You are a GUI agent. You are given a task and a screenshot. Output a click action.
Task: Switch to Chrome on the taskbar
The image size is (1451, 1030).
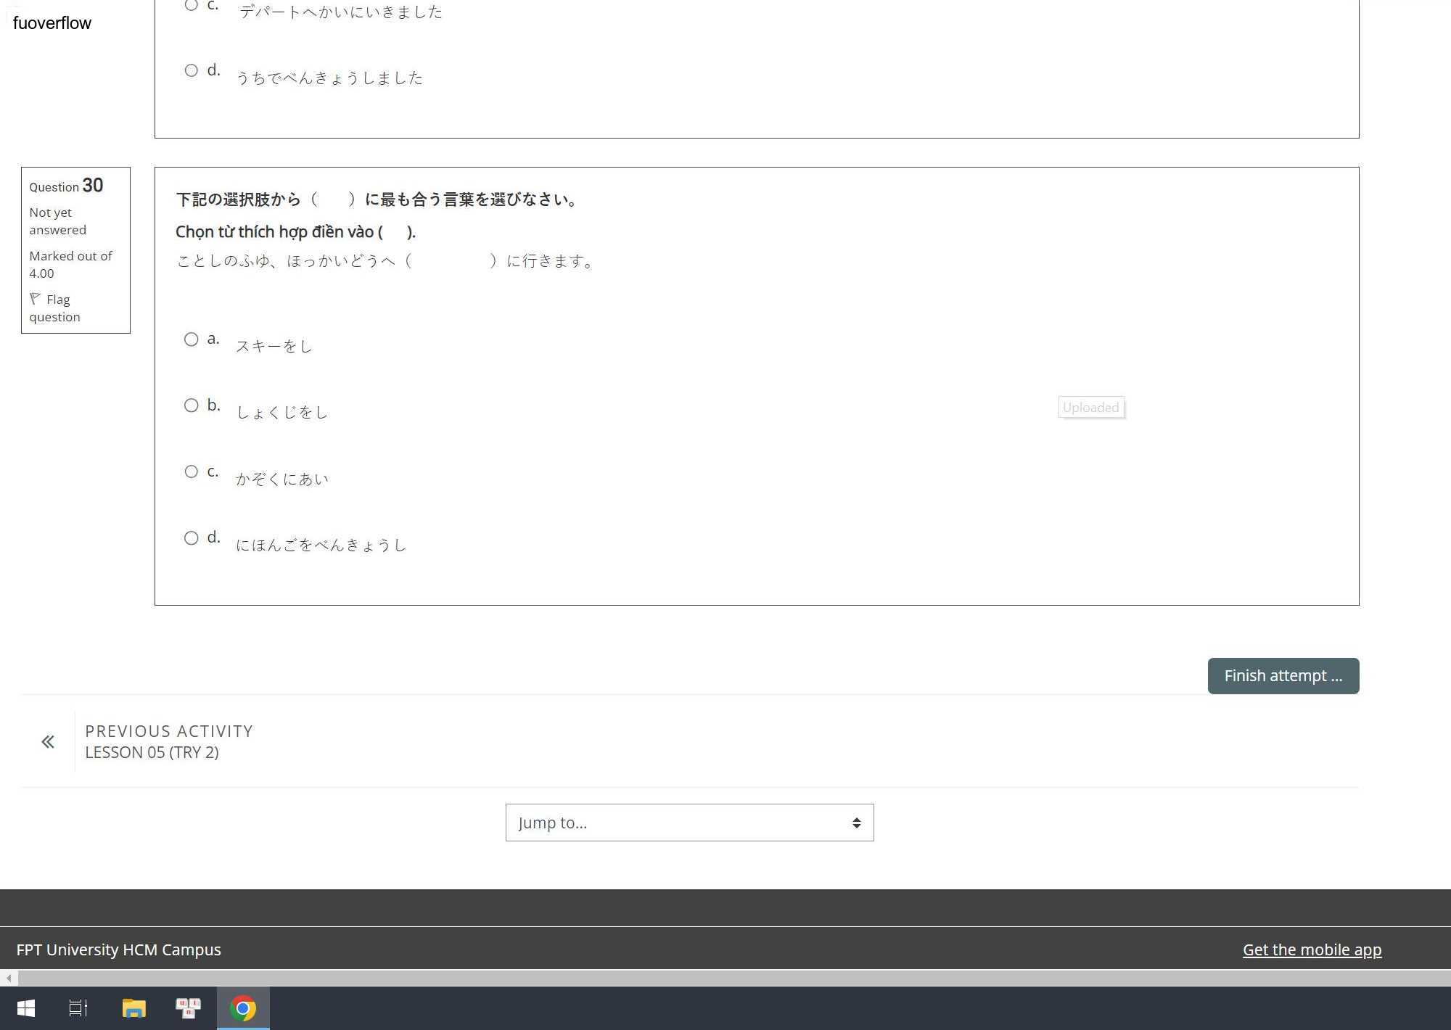click(x=243, y=1008)
